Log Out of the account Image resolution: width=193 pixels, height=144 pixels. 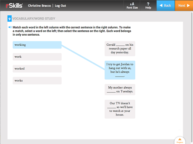pyautogui.click(x=60, y=6)
